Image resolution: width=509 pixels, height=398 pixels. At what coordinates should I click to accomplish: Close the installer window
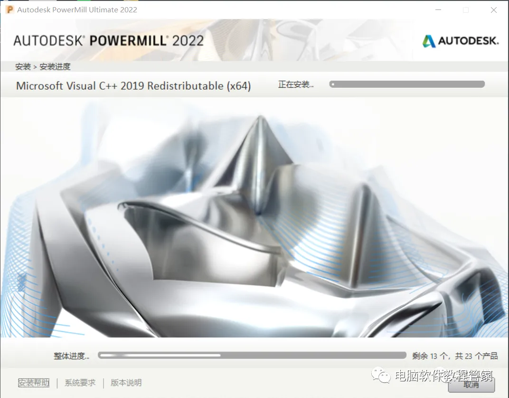(494, 10)
